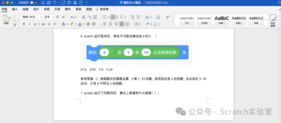The height and width of the screenshot is (123, 281).
Task: Expand underline style options arrow
Action: (x=39, y=24)
